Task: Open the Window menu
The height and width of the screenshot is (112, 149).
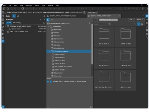Action: [50, 5]
